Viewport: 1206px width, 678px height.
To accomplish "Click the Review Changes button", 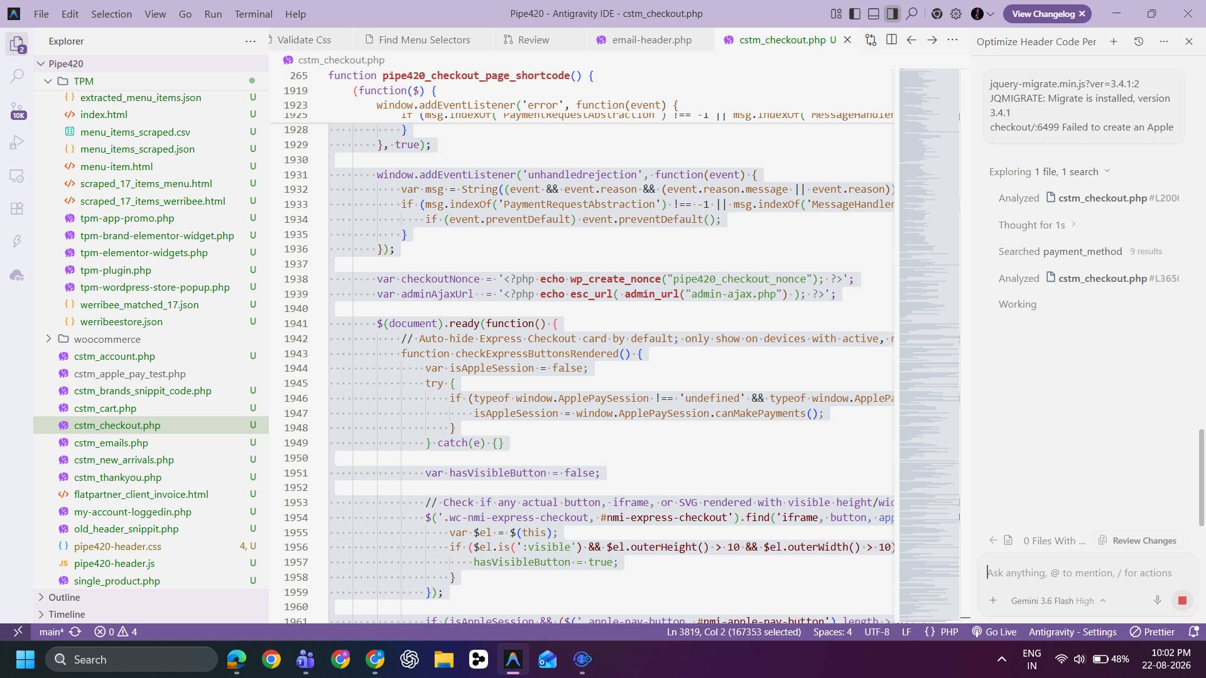I will tap(1138, 541).
